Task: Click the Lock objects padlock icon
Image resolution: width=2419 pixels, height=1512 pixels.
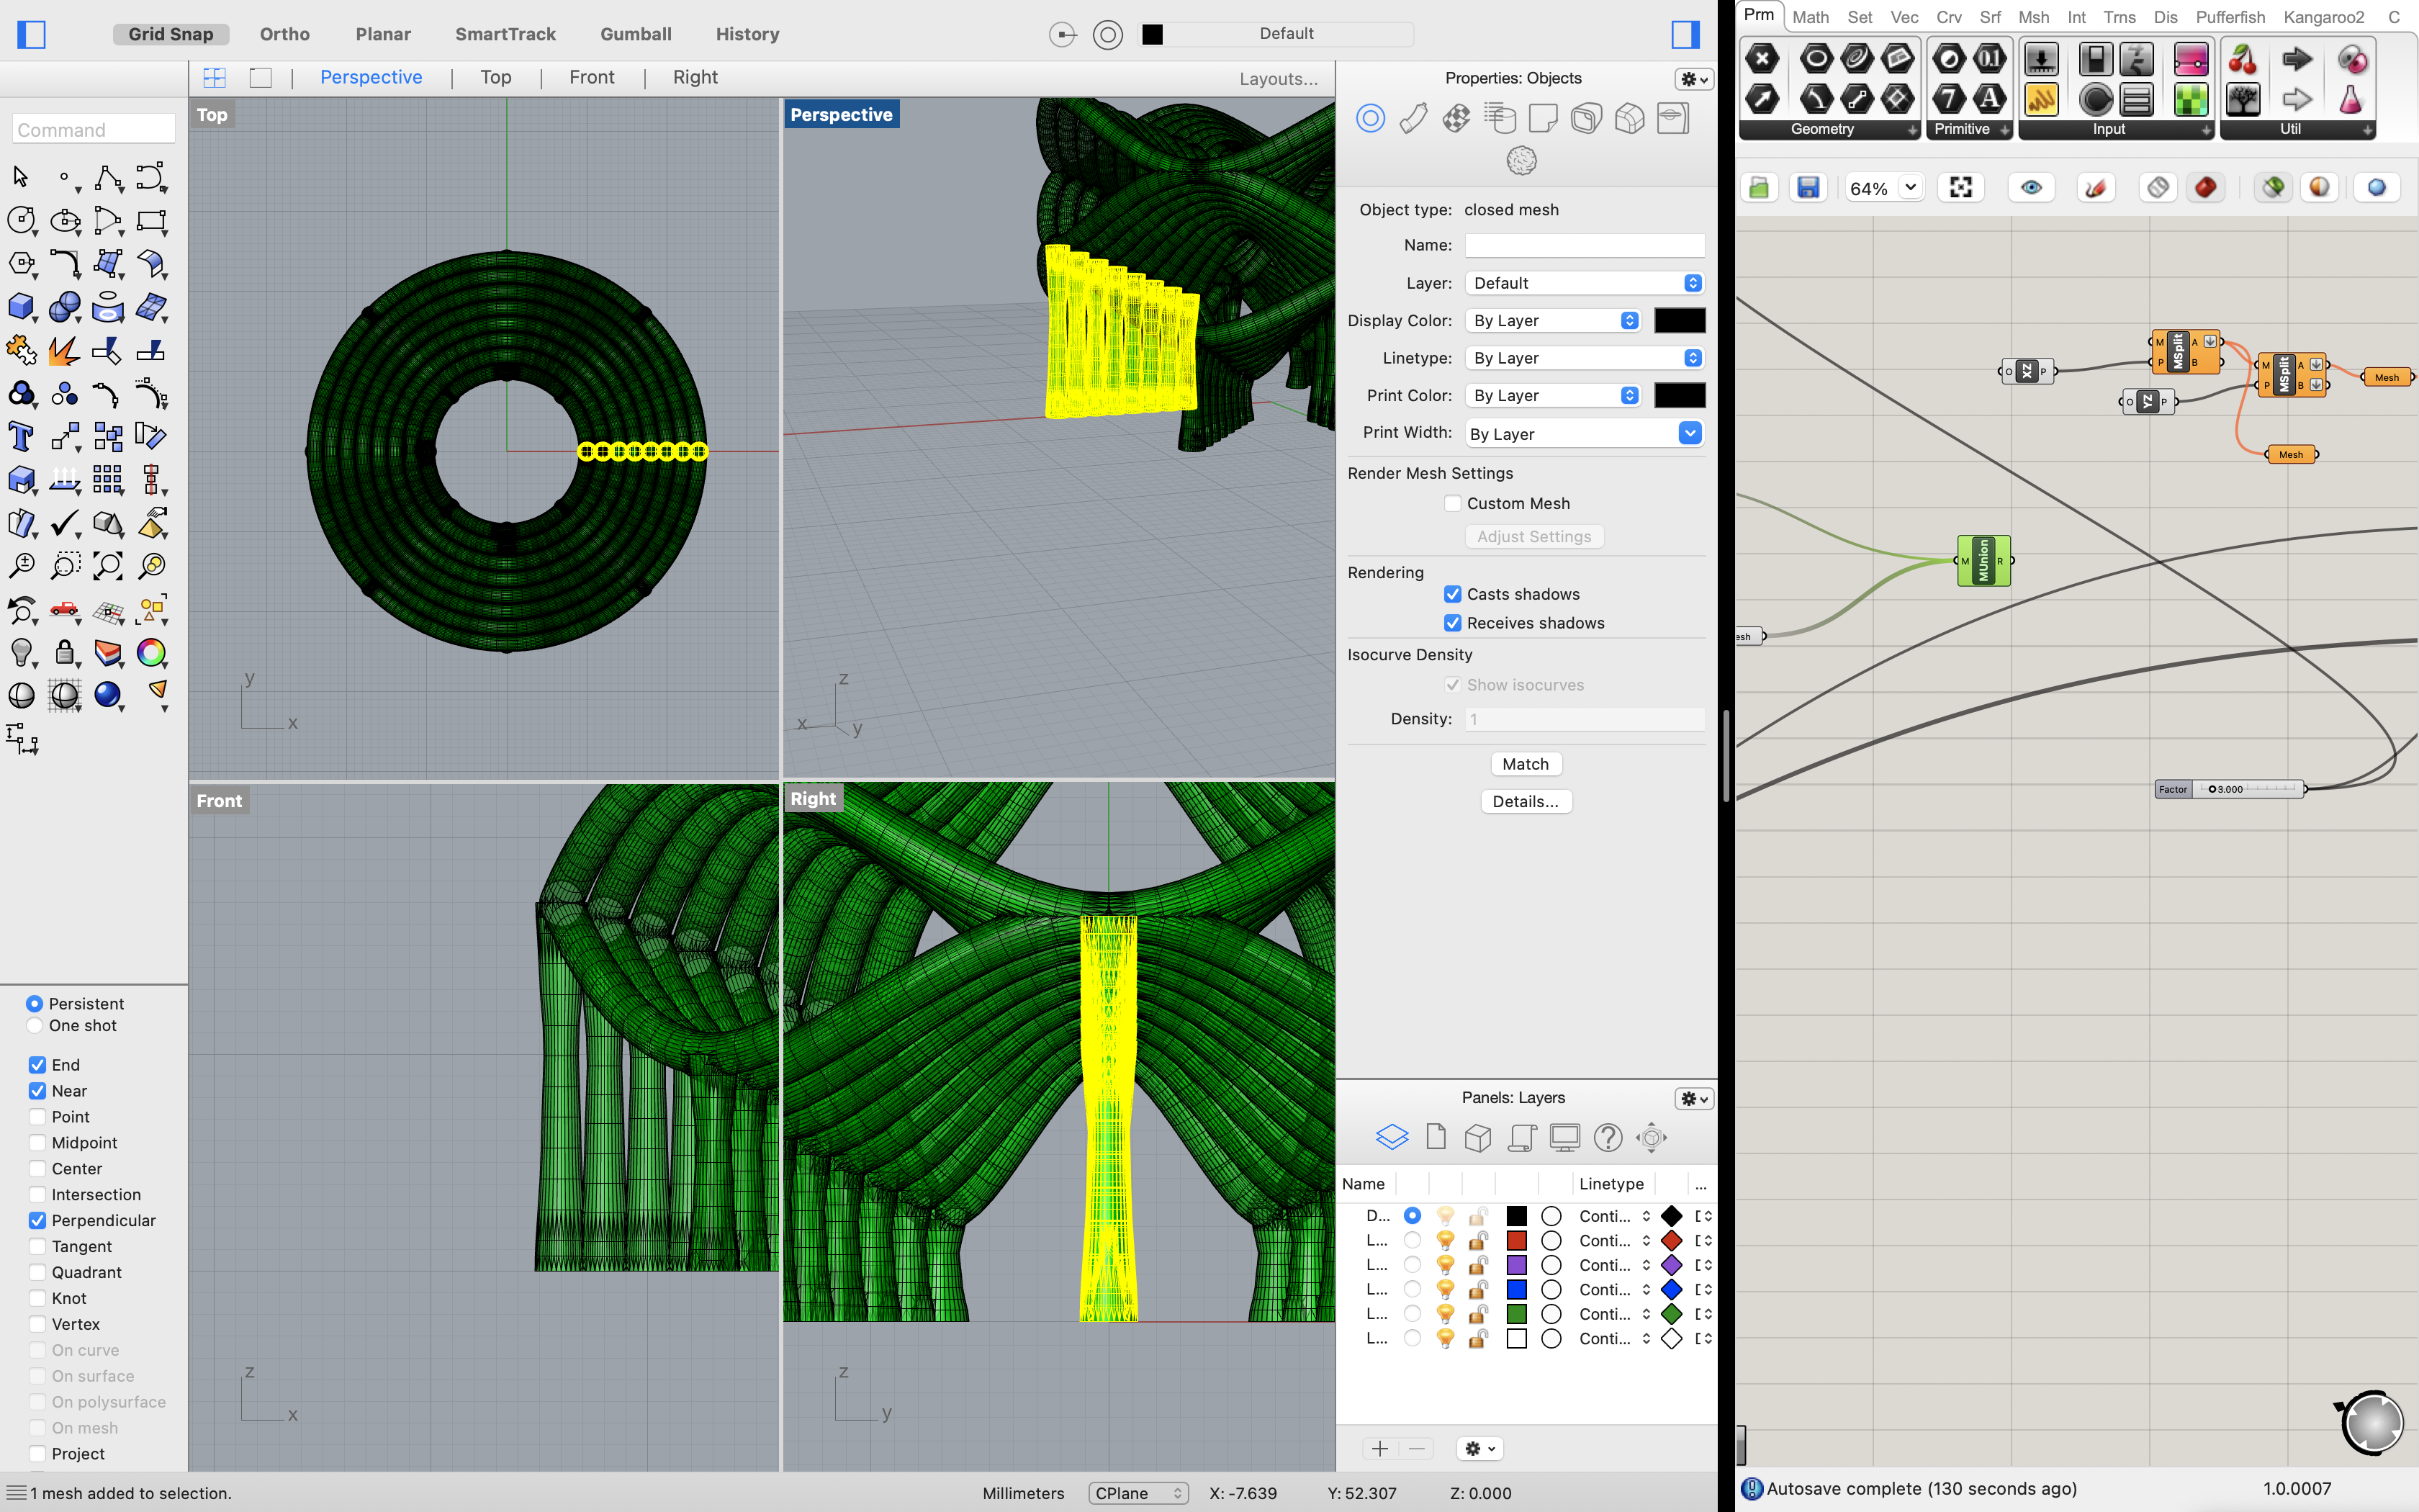Action: 65,653
